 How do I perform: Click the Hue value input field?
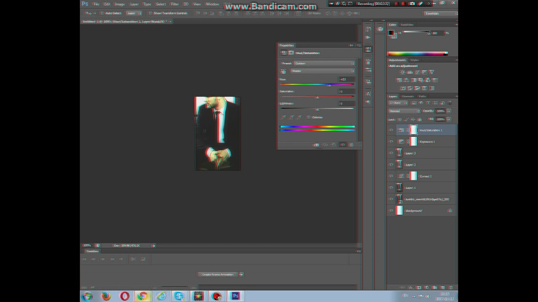347,79
